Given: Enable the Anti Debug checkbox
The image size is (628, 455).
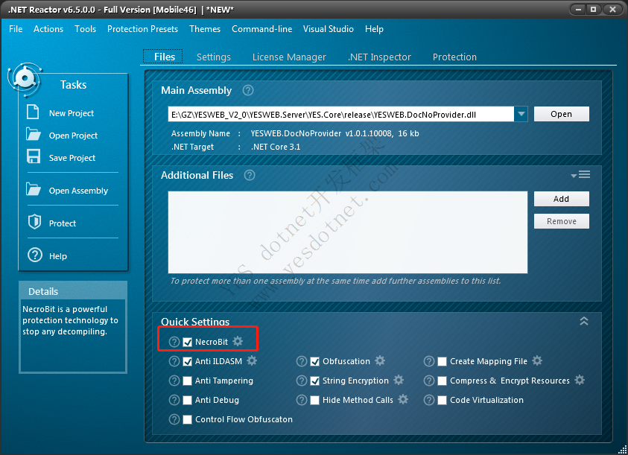Looking at the screenshot, I should click(188, 400).
